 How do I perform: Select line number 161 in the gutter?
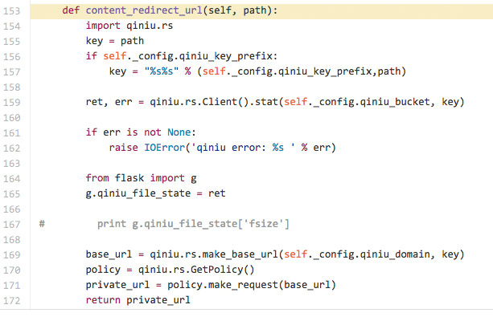[11, 133]
